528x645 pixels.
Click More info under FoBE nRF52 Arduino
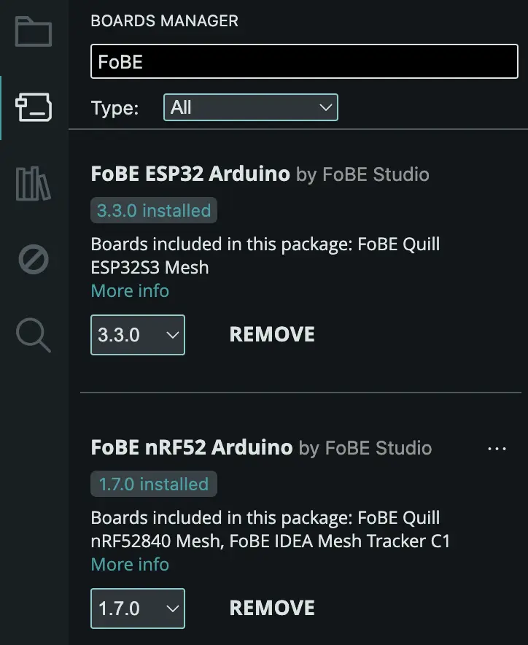click(130, 564)
